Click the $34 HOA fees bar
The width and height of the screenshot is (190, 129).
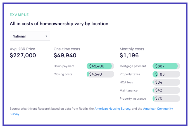[166, 82]
